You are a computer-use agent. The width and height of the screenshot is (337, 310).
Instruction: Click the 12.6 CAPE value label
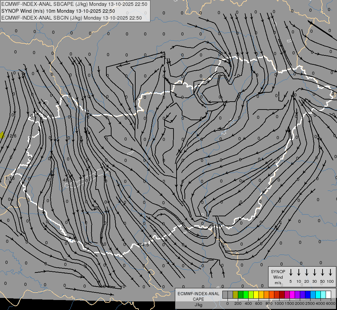(x=12, y=136)
